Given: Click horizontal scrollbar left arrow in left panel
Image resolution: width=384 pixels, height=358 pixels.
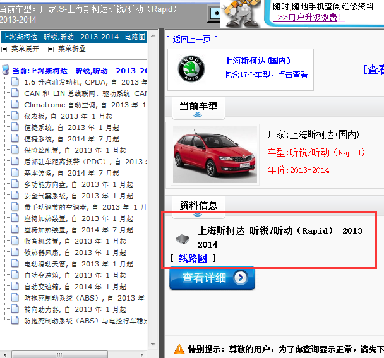Looking at the screenshot, I should 4,355.
